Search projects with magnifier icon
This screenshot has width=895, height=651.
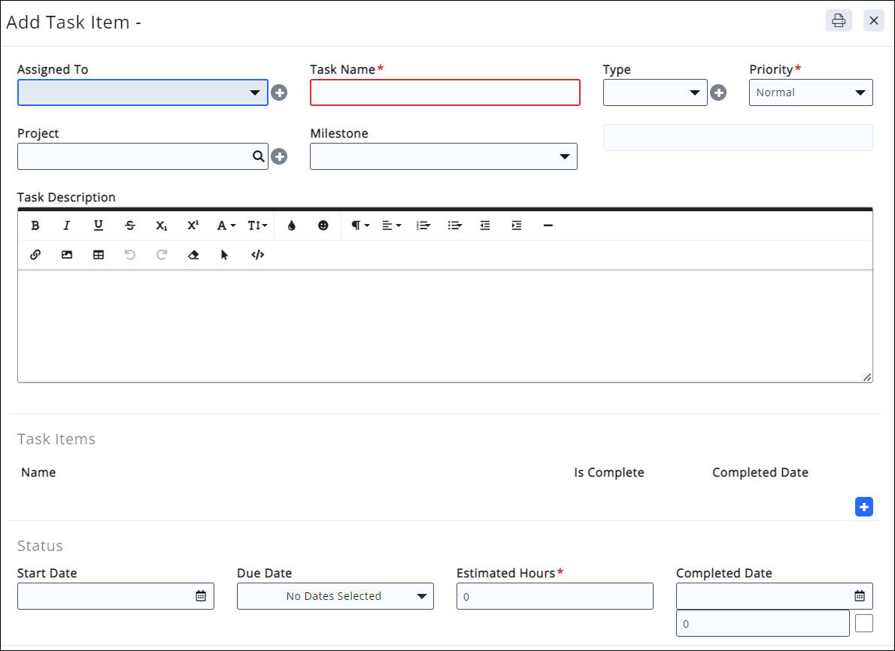click(x=258, y=156)
